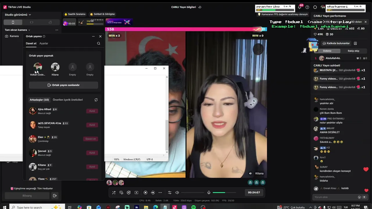Click the Rövanş rematch button
Screen dimensions: 372x209
coord(27,196)
